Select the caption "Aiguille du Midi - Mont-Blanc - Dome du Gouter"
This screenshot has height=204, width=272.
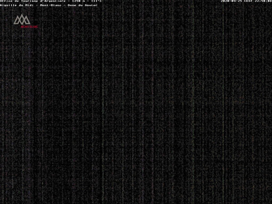click(49, 5)
